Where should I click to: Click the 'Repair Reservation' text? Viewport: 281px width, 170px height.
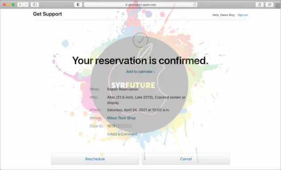pos(123,89)
